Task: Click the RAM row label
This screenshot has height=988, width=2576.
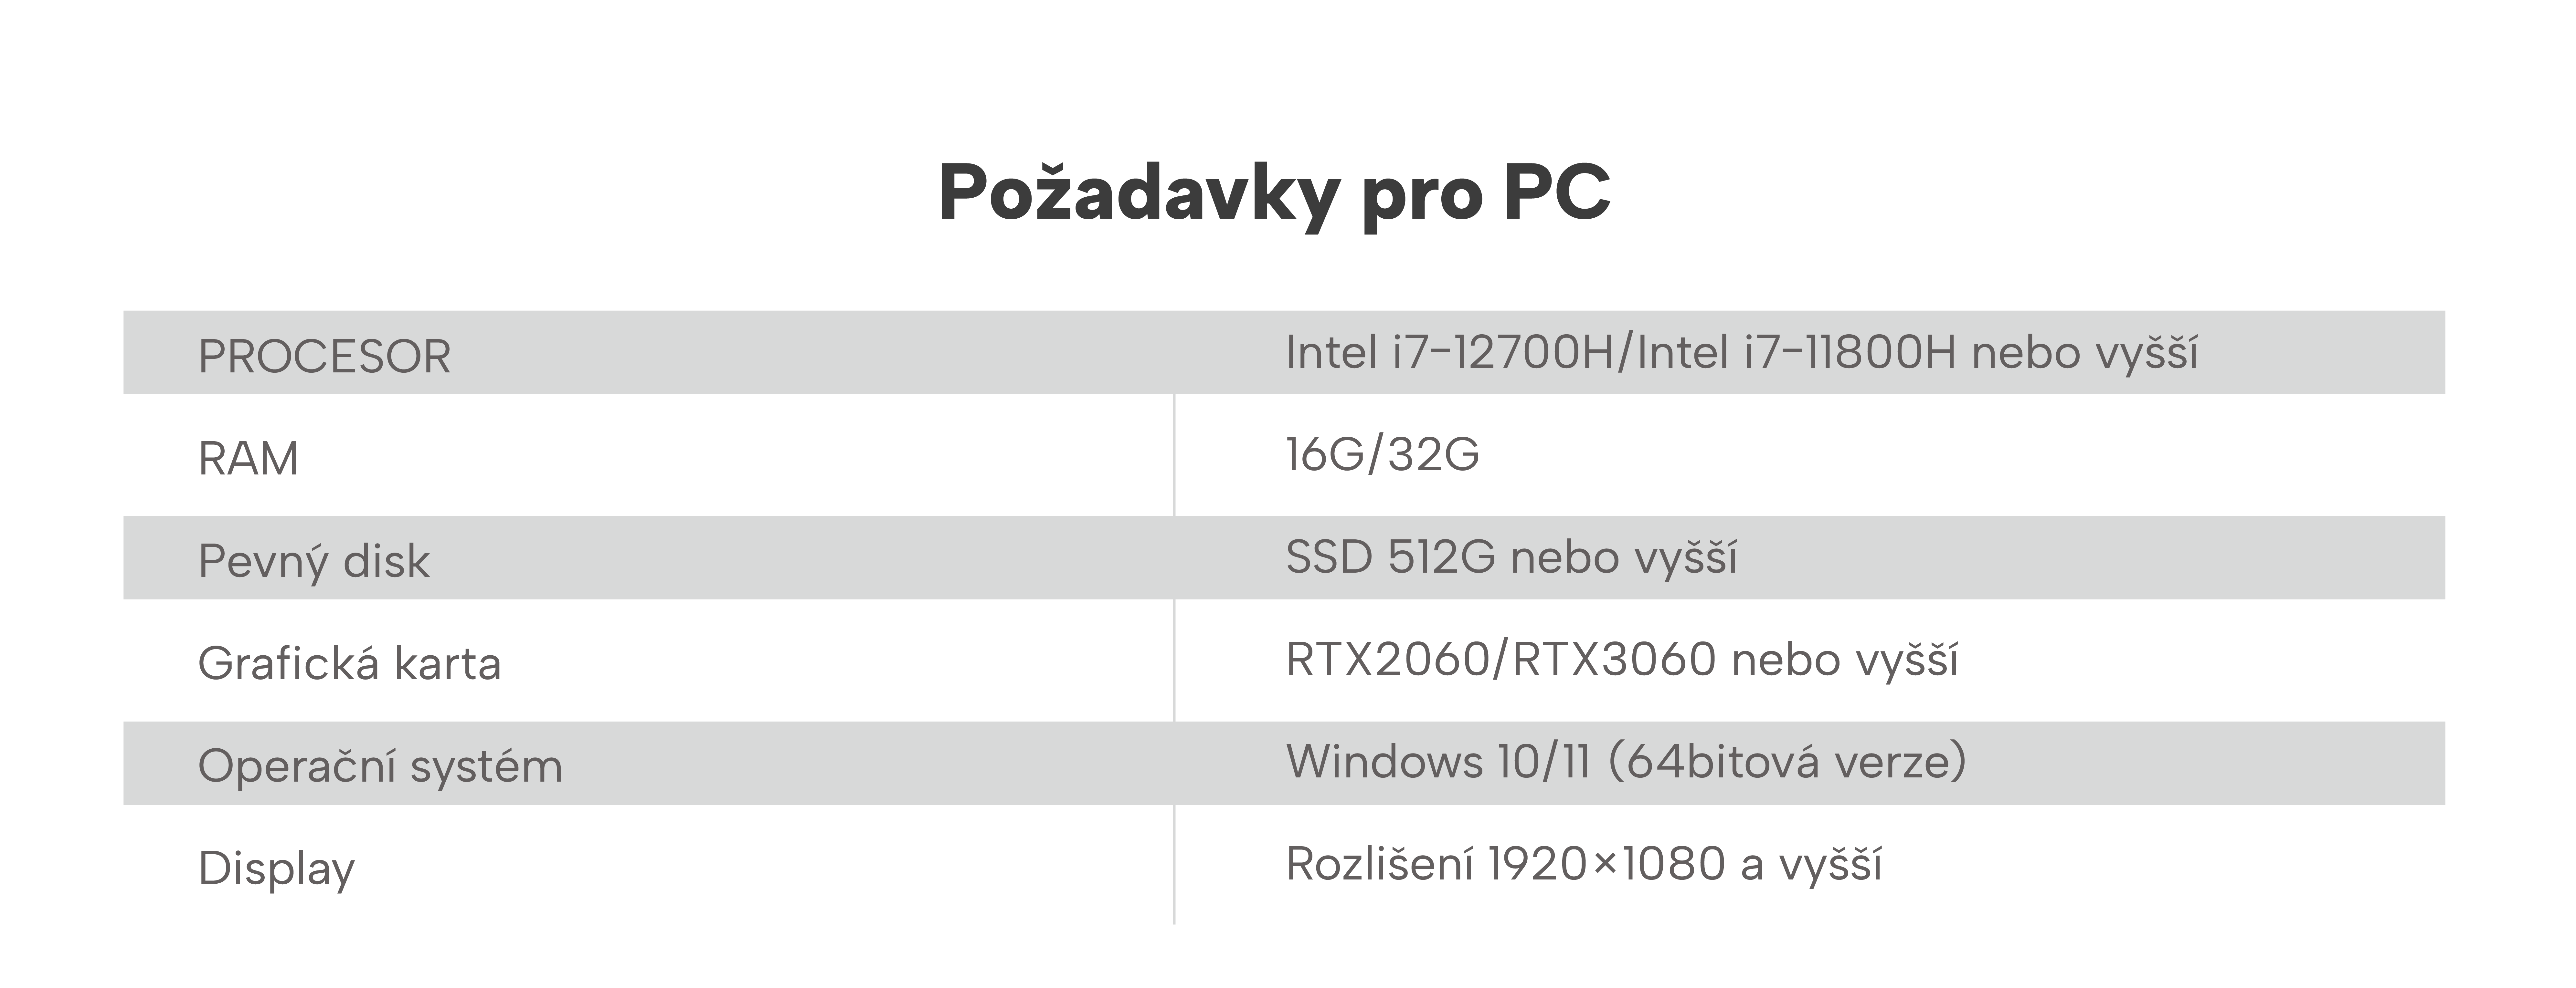Action: click(248, 459)
